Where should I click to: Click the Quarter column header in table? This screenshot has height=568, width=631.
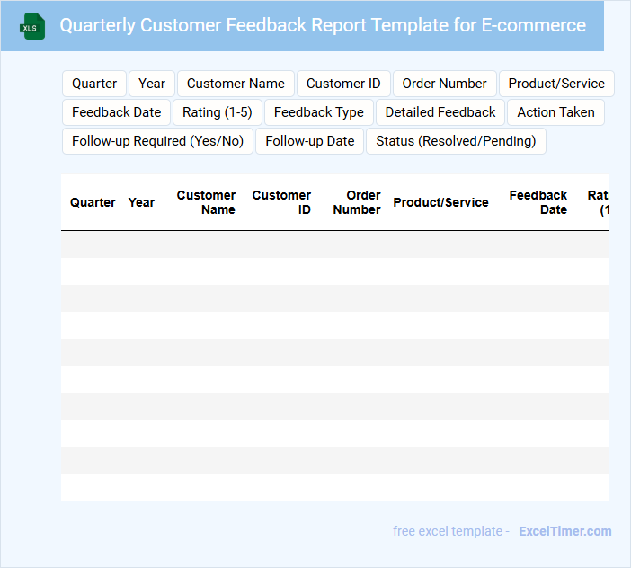[x=93, y=202]
